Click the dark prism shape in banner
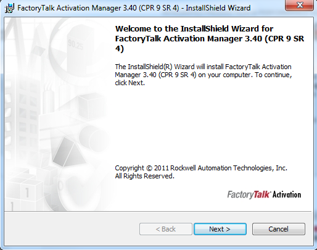 69,152
